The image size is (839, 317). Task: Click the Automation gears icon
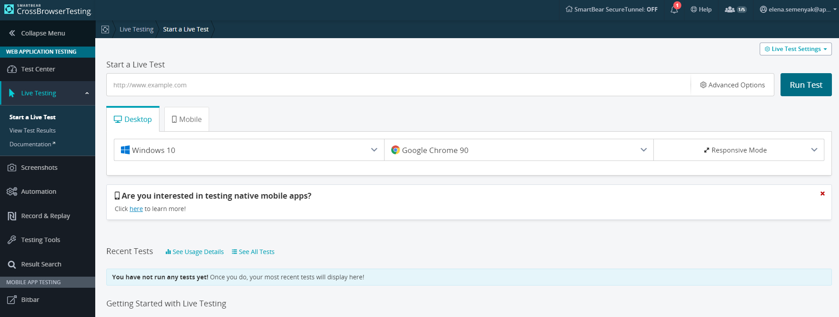(12, 192)
